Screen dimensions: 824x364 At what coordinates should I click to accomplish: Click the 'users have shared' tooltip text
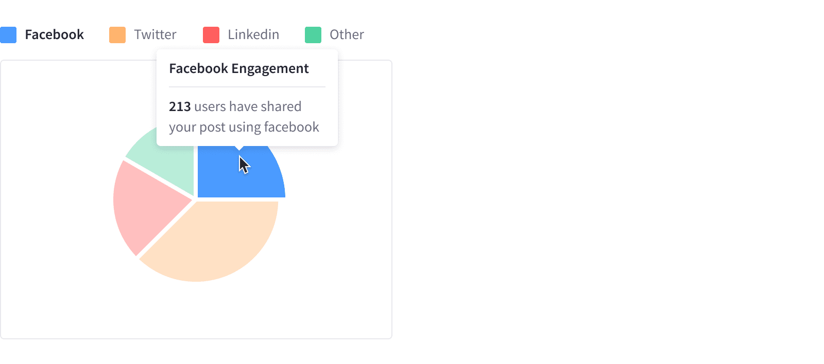tap(248, 107)
